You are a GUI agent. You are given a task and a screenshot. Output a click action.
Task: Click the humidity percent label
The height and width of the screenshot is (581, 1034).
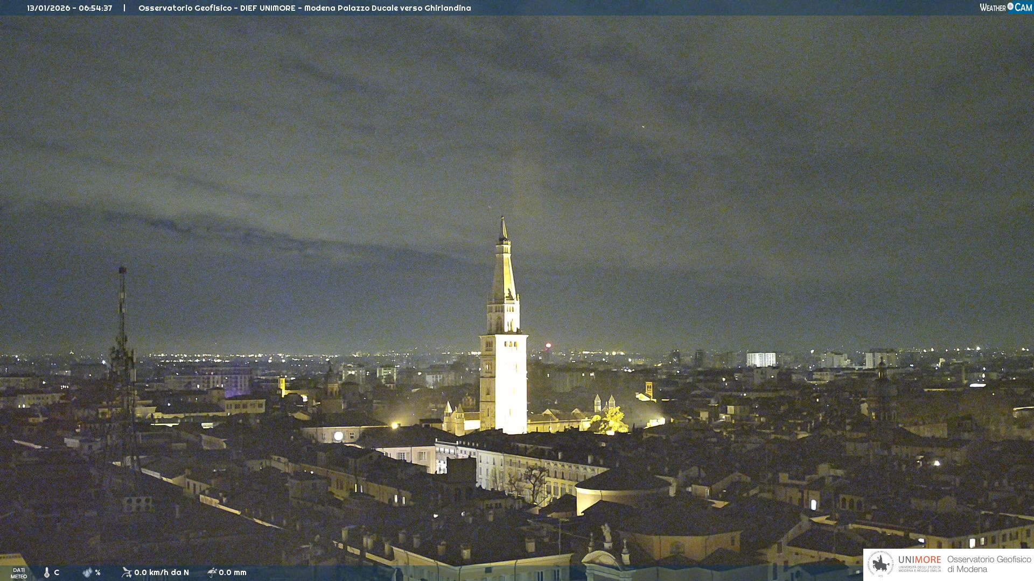[x=97, y=572]
